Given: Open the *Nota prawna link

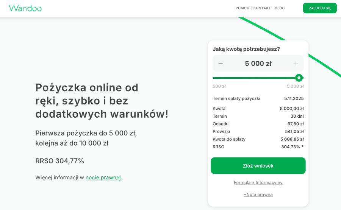Looking at the screenshot, I should (x=258, y=194).
